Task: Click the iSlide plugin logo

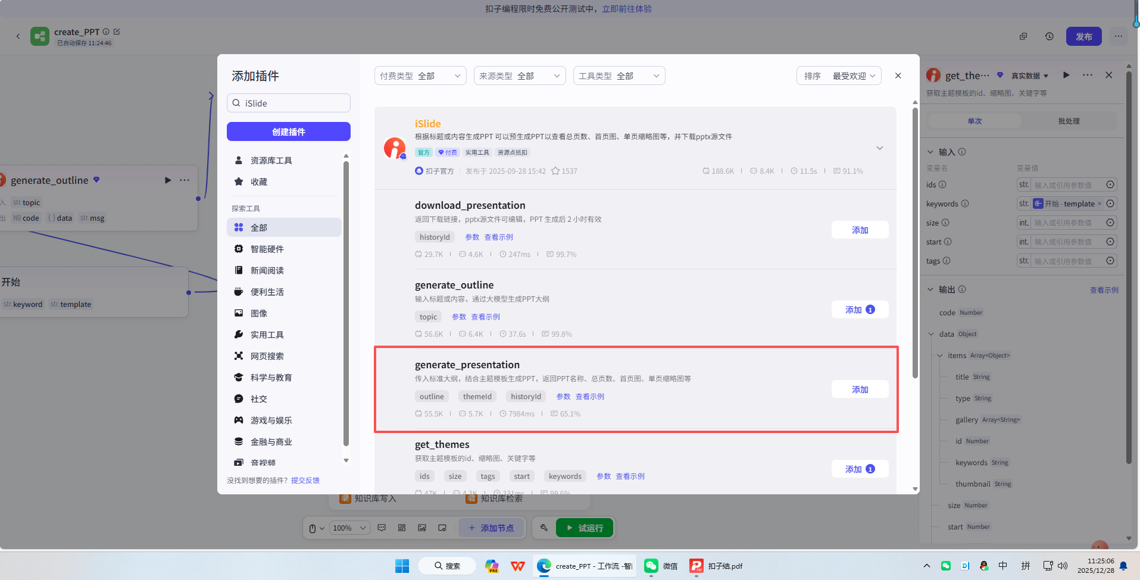Action: (395, 148)
